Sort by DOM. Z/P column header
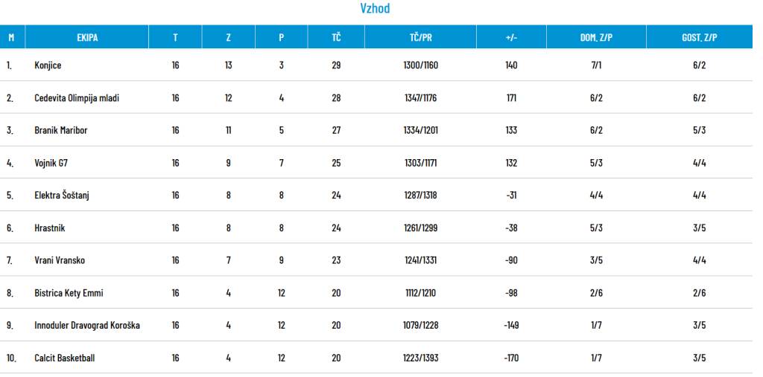The height and width of the screenshot is (377, 763). [597, 37]
